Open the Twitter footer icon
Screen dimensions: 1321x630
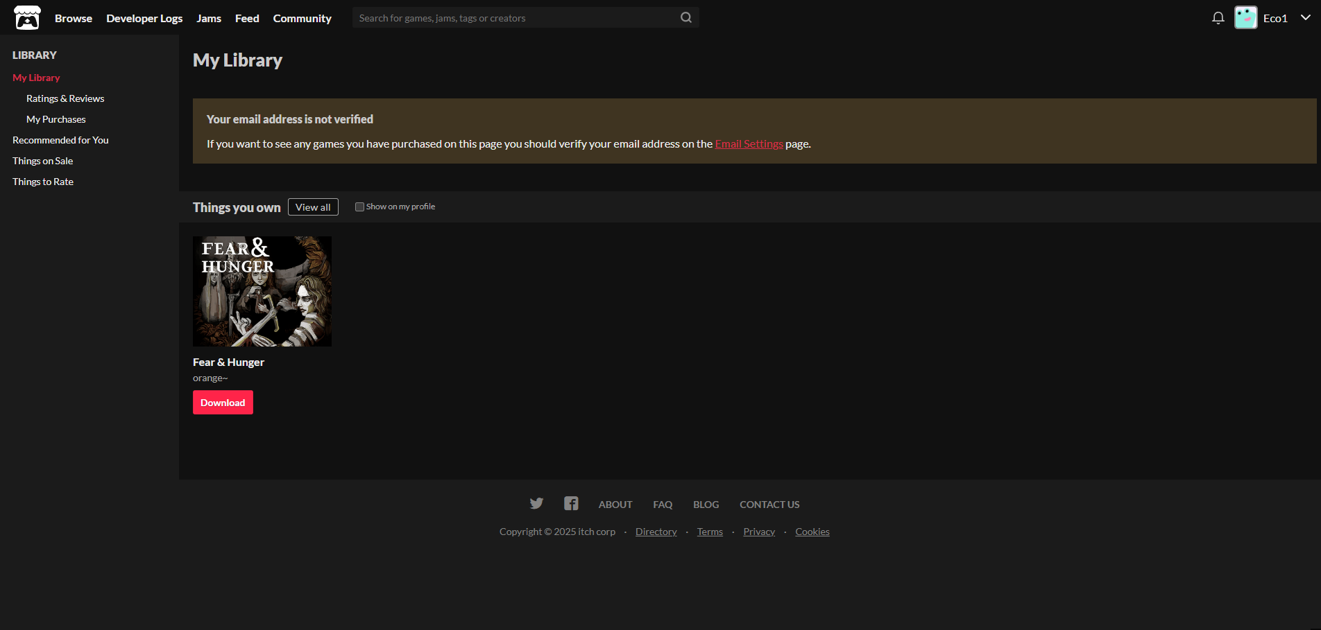coord(536,503)
